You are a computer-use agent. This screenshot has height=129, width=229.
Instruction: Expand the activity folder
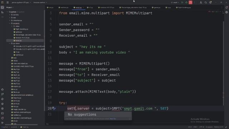(x=10, y=15)
